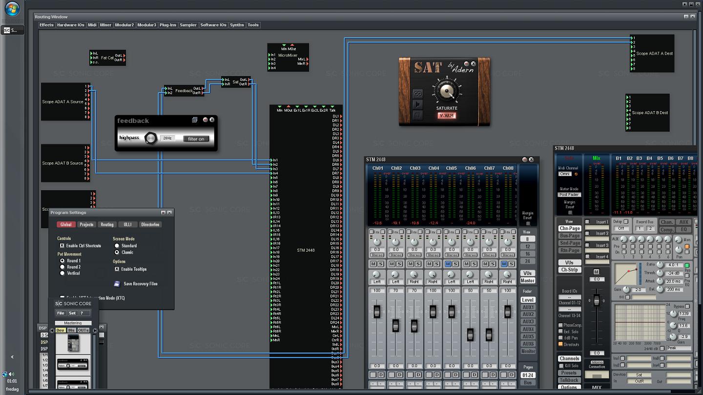
Task: Toggle Enable Ctrl Shortcuts checkbox
Action: [x=62, y=246]
